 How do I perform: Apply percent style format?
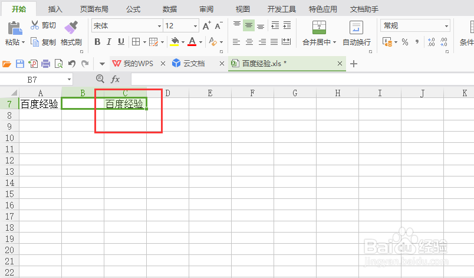[405, 42]
